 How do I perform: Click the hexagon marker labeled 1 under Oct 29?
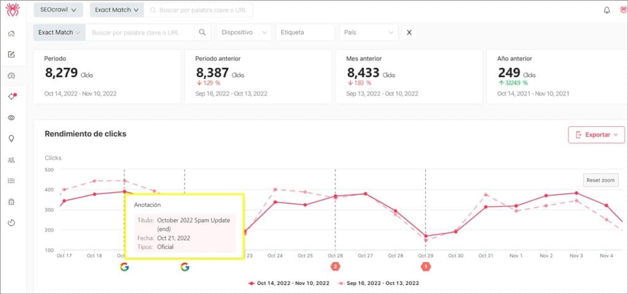click(x=426, y=266)
